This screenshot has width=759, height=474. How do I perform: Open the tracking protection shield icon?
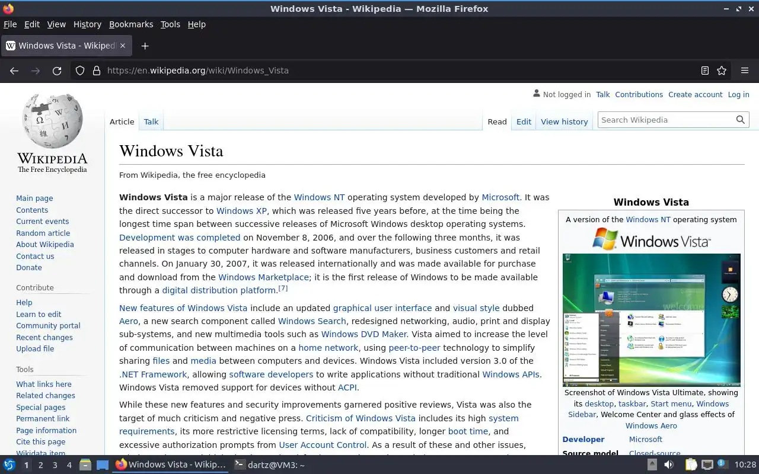coord(80,71)
